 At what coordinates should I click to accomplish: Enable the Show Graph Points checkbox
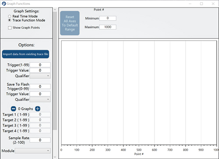[10, 28]
